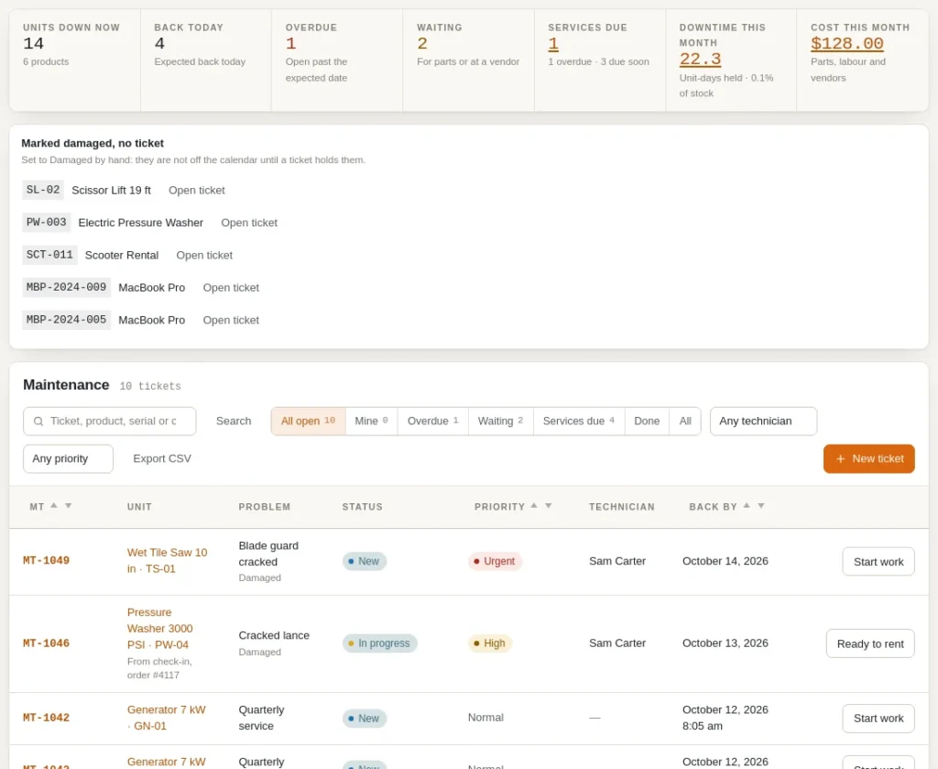Sort Back By column descending arrow
This screenshot has height=769, width=938.
pyautogui.click(x=761, y=506)
